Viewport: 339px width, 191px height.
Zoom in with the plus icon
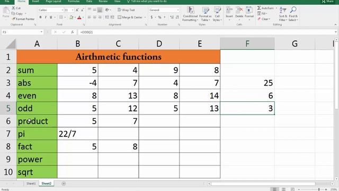click(x=326, y=189)
